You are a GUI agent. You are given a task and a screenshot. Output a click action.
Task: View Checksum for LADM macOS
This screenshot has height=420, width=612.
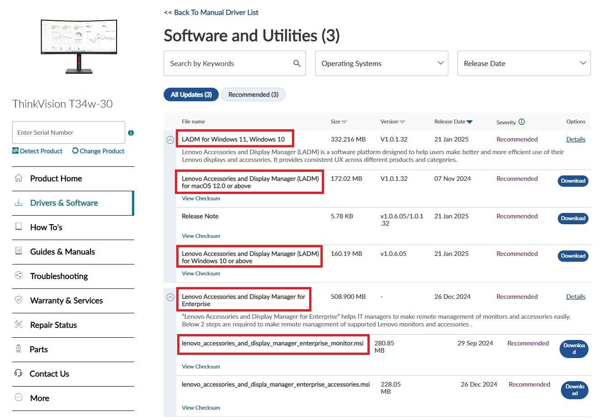pos(201,198)
